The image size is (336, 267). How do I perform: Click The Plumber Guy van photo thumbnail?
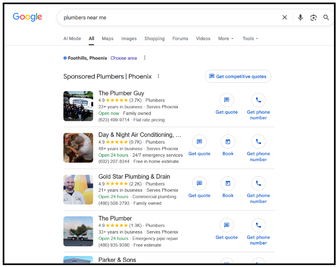pyautogui.click(x=78, y=106)
